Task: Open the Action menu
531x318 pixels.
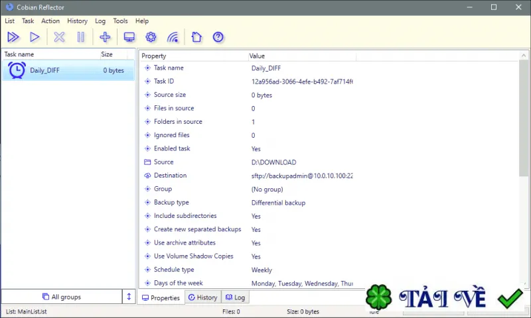Action: [x=50, y=21]
